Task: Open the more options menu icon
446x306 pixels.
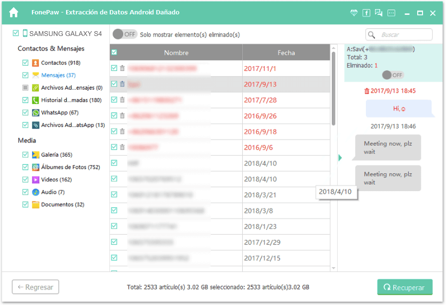Action: coord(391,13)
